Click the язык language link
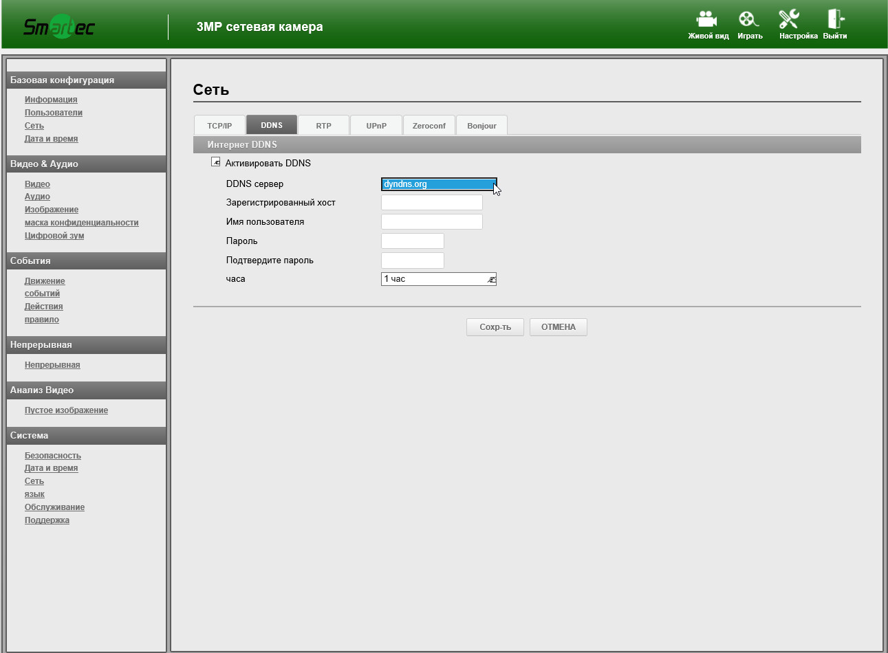 (34, 494)
